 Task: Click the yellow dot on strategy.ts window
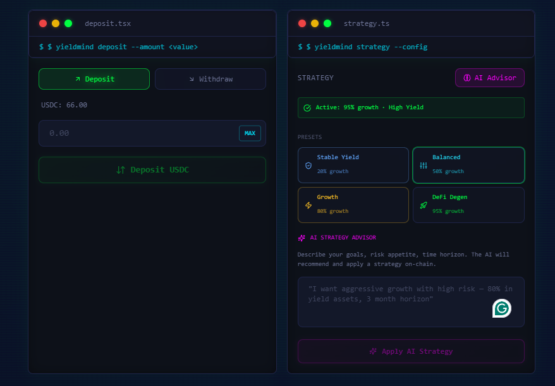tap(315, 23)
